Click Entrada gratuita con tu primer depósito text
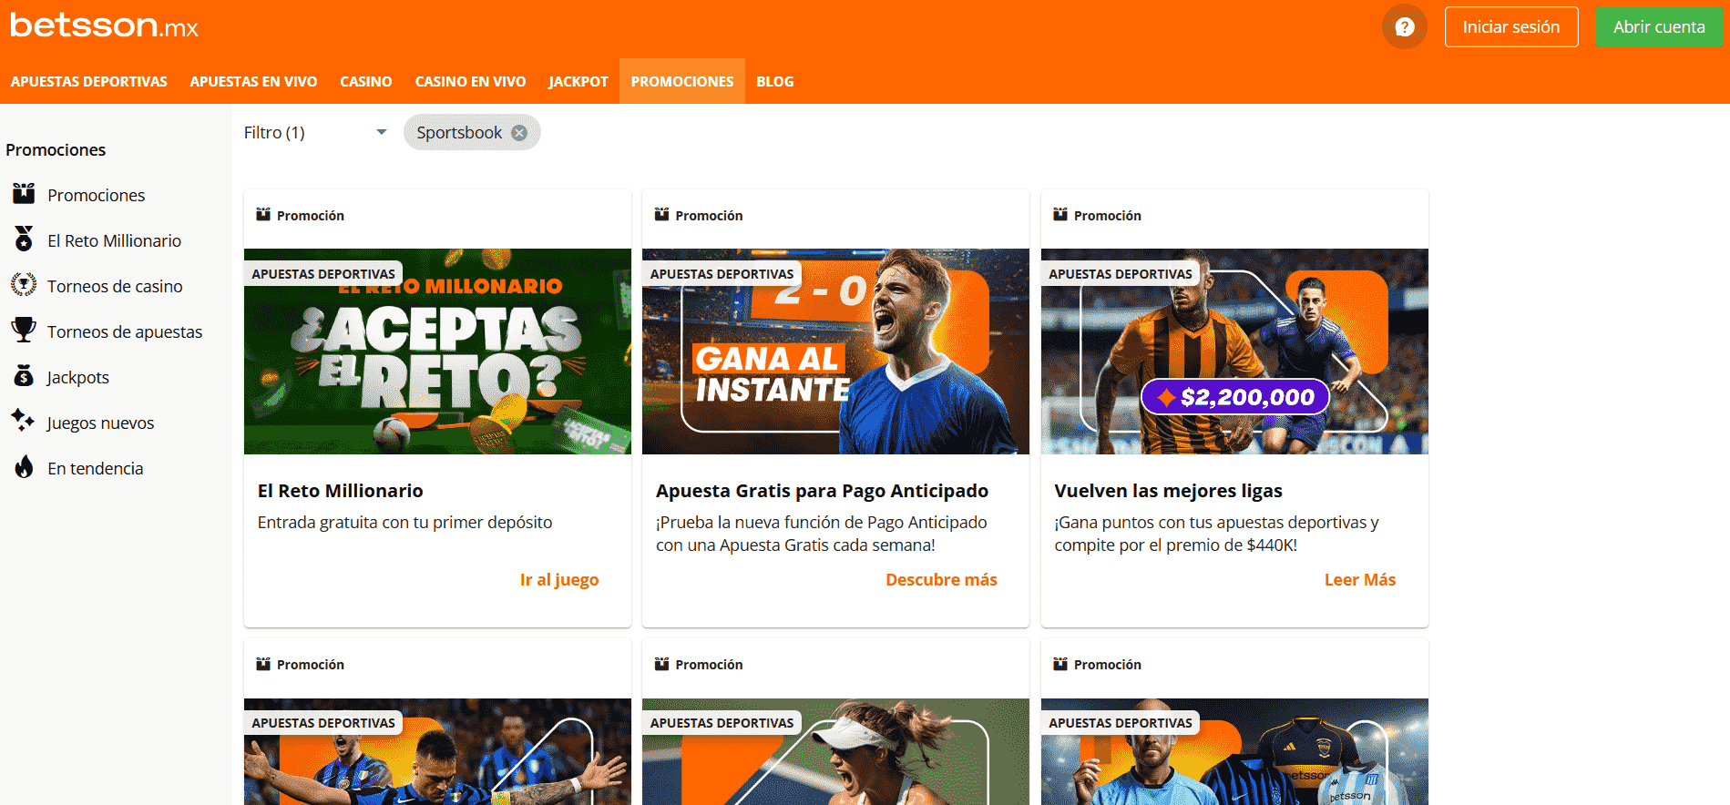The image size is (1730, 805). tap(404, 523)
